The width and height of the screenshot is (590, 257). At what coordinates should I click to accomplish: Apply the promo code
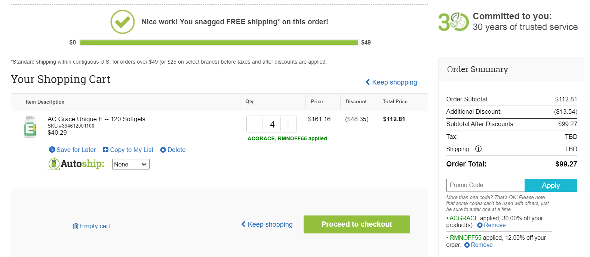(x=551, y=185)
